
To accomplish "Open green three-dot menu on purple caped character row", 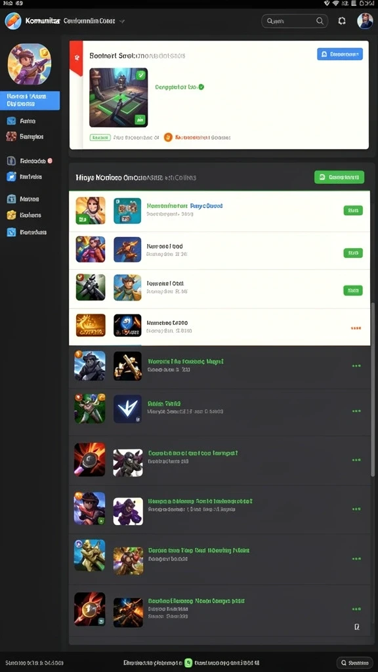I will pos(356,509).
